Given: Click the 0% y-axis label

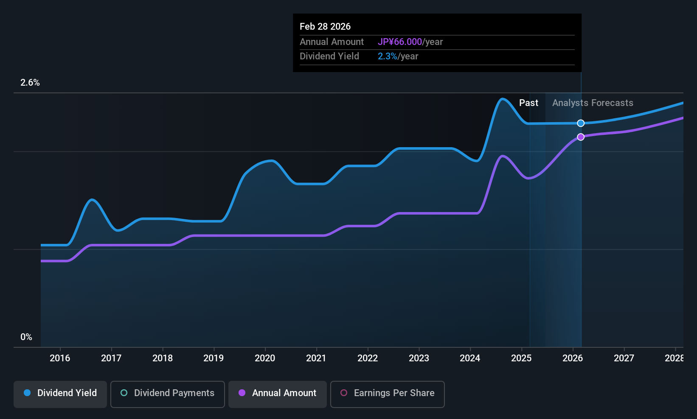Looking at the screenshot, I should [26, 337].
